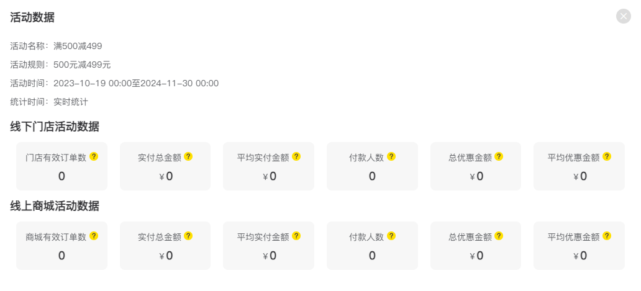This screenshot has height=291, width=641.
Task: Click the 线下门店活动数据 section heading
Action: click(55, 127)
